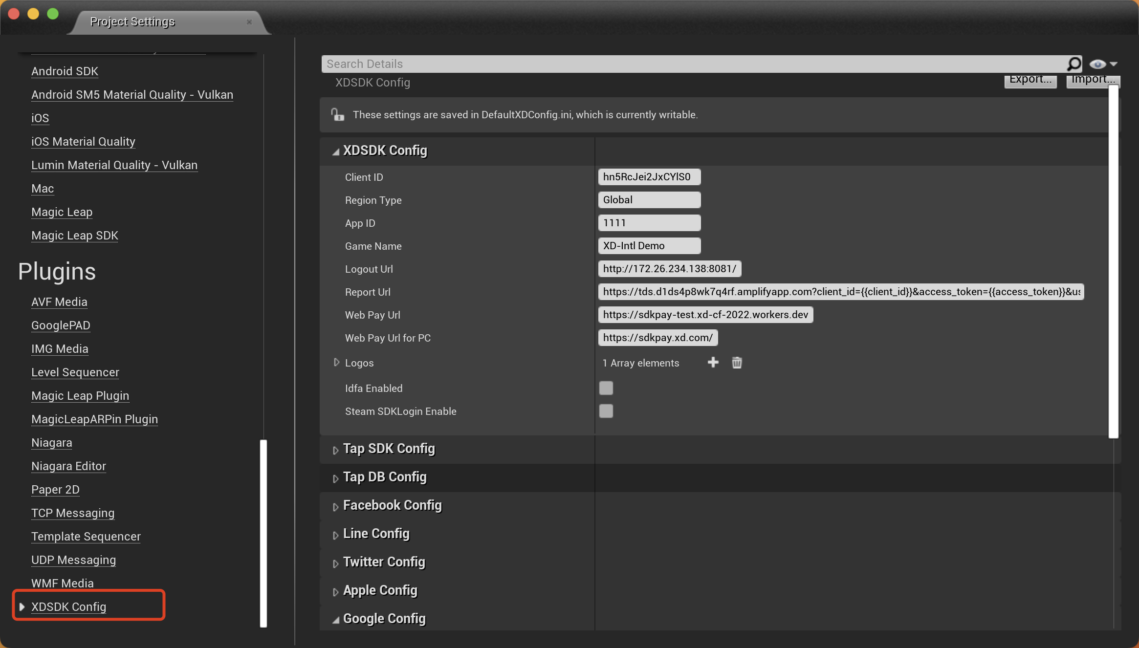Image resolution: width=1139 pixels, height=648 pixels.
Task: Open Lumin Material Quality - Vulkan
Action: pos(114,165)
